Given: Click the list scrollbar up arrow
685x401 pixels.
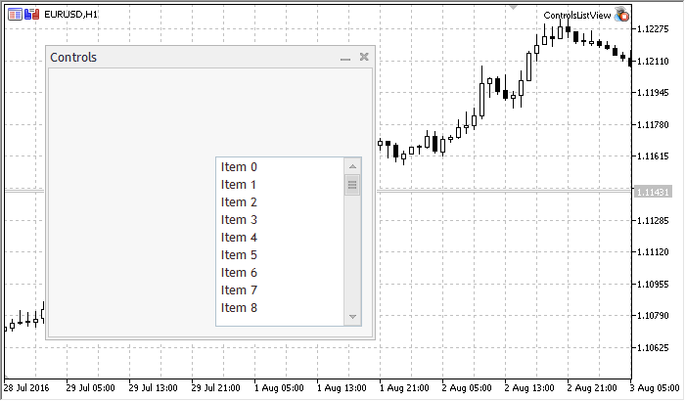Looking at the screenshot, I should [x=352, y=166].
